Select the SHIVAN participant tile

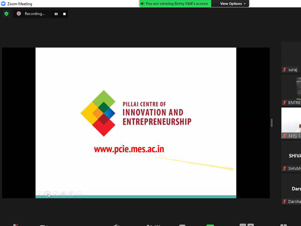291,156
